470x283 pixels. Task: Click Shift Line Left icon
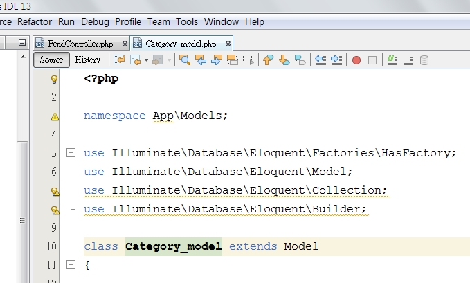[x=320, y=60]
